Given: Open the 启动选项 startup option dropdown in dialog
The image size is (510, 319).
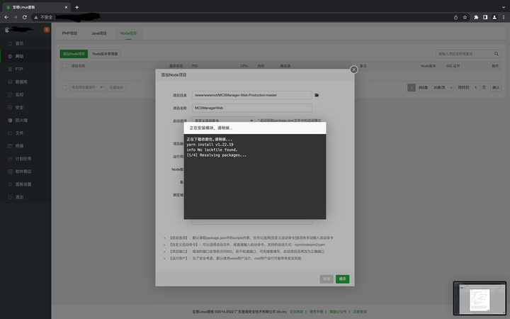Looking at the screenshot, I should (x=223, y=121).
